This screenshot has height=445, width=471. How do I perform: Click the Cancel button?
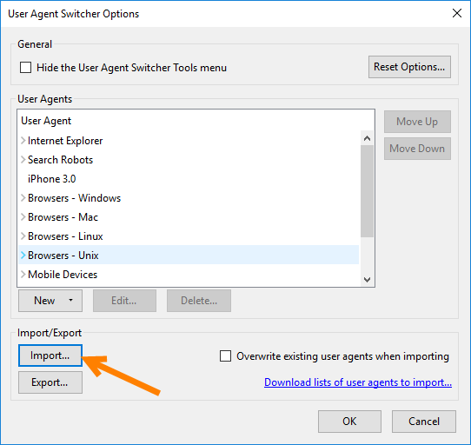point(424,422)
